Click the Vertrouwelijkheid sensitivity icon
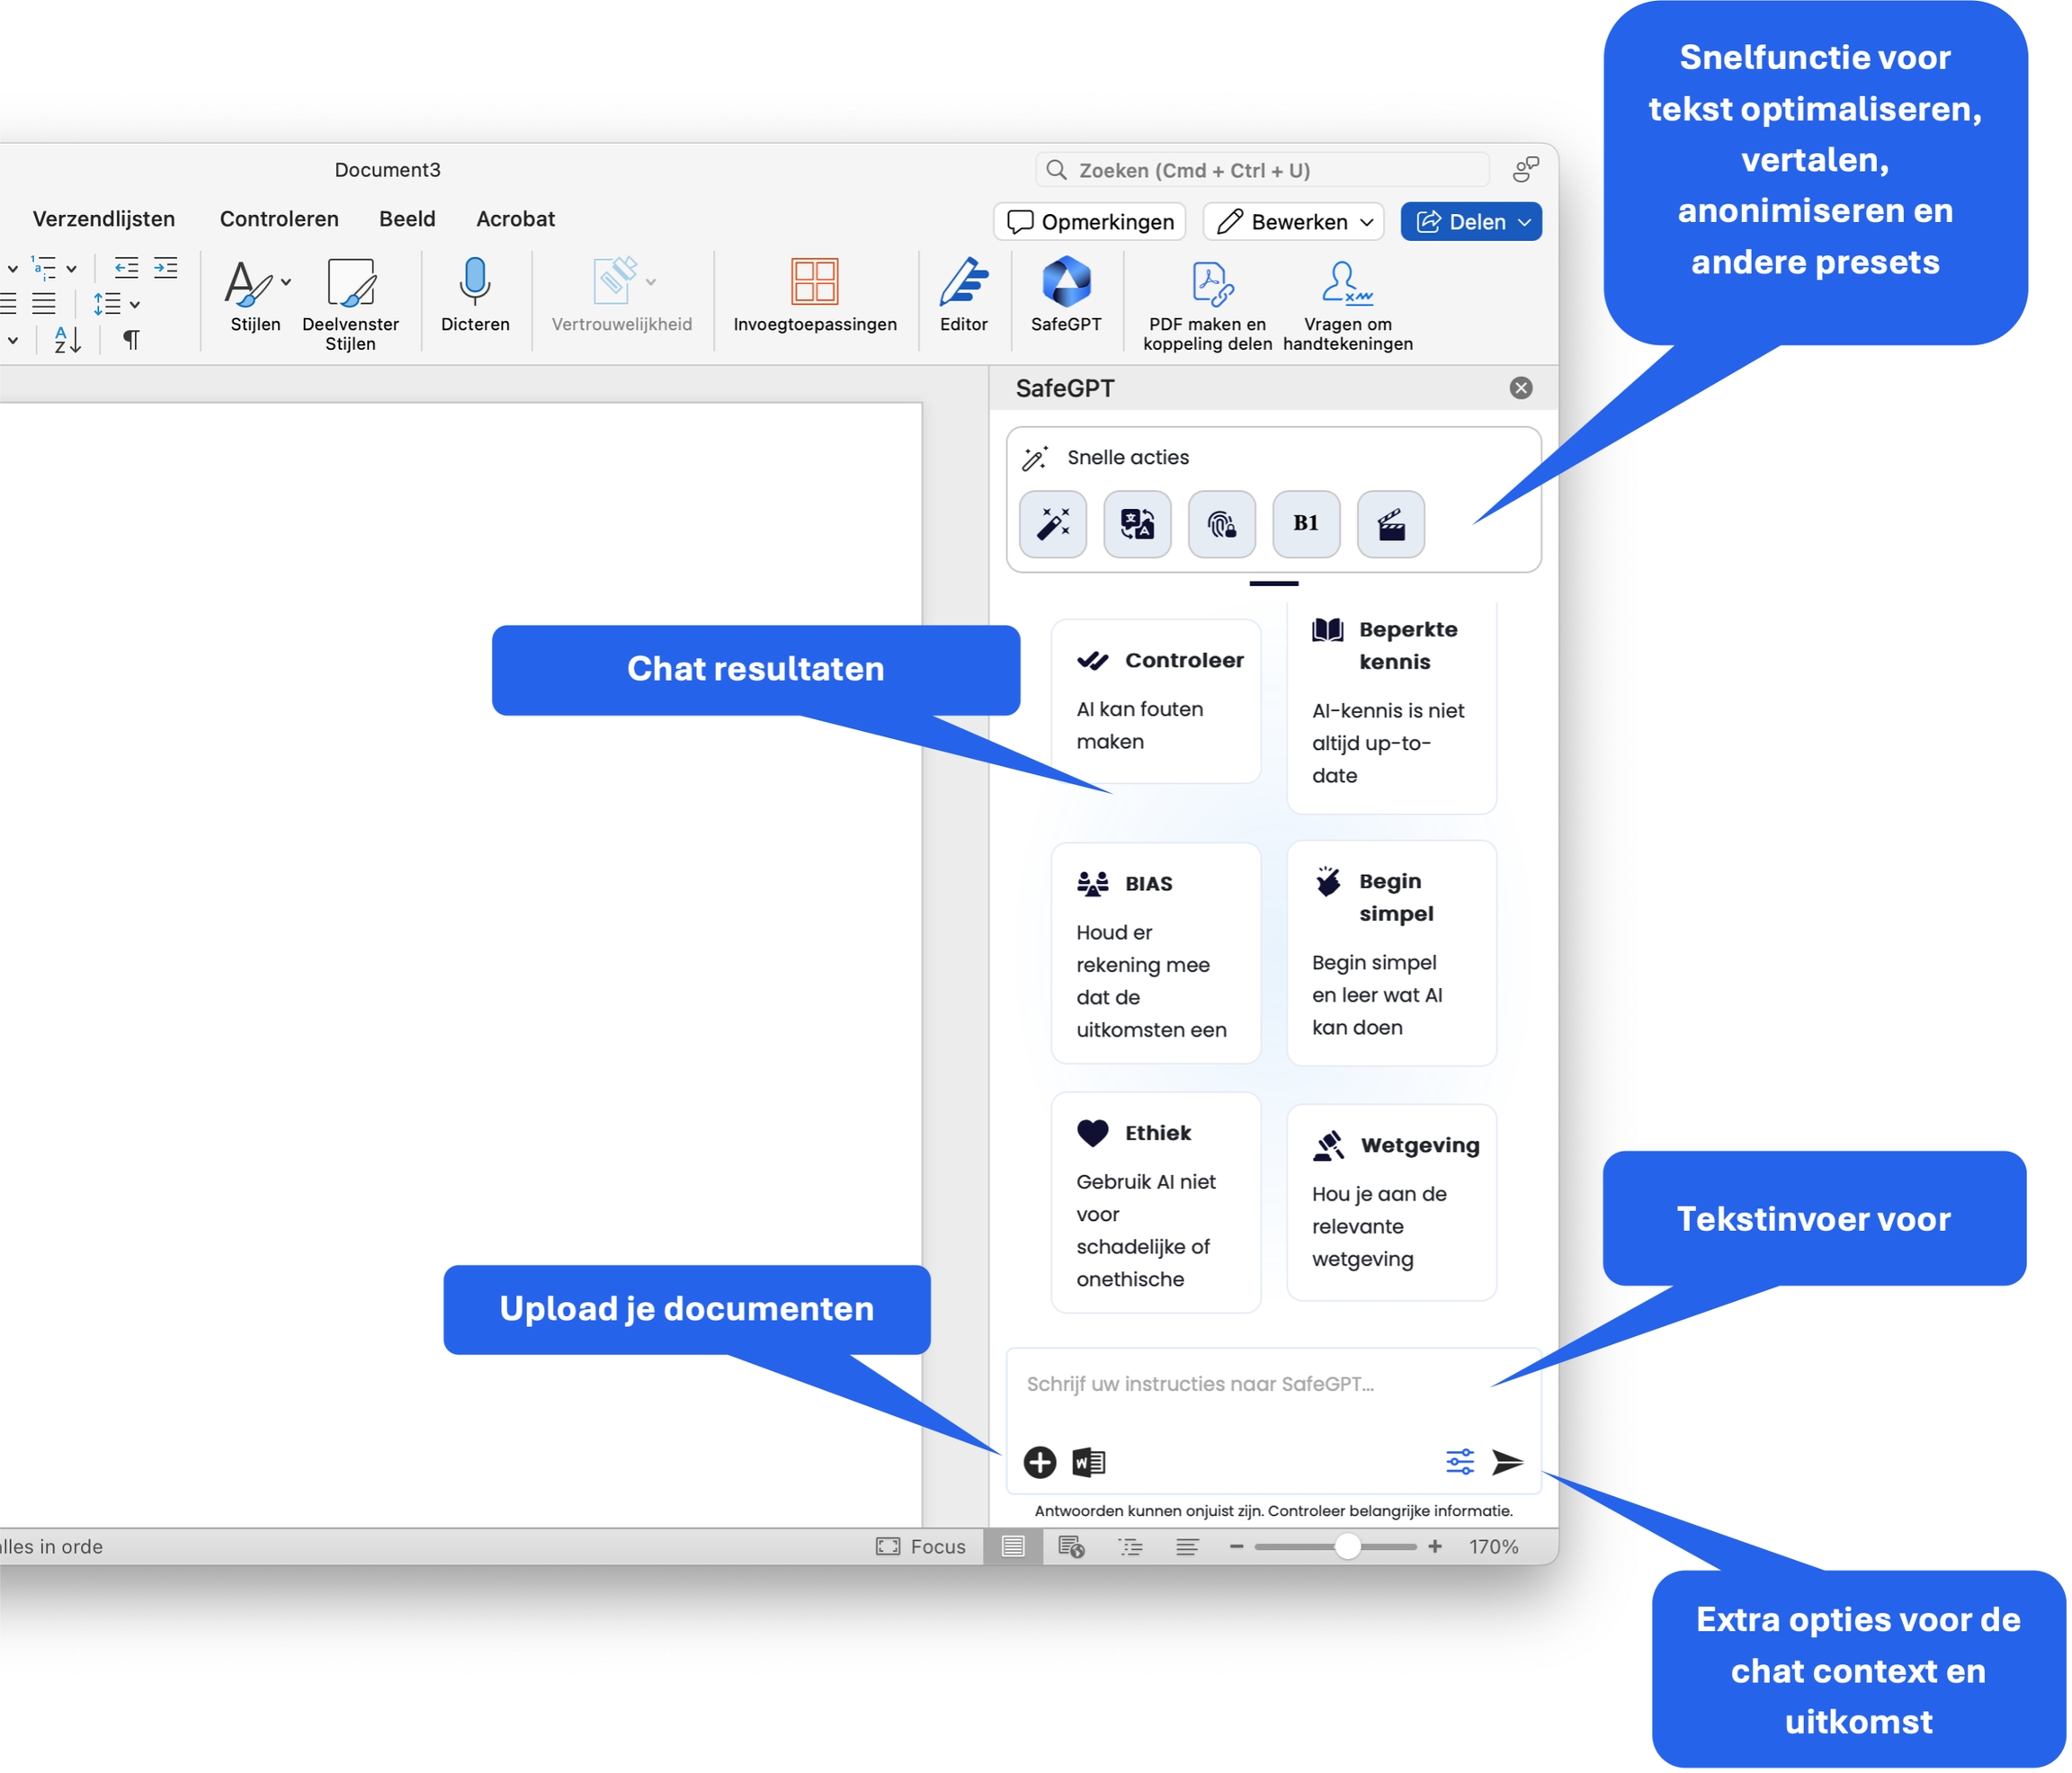Screen dimensions: 2072x1773 (614, 280)
